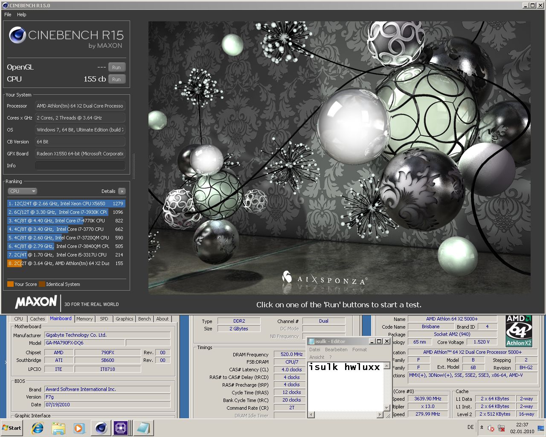Click the ranking Details arrow button

(x=122, y=191)
